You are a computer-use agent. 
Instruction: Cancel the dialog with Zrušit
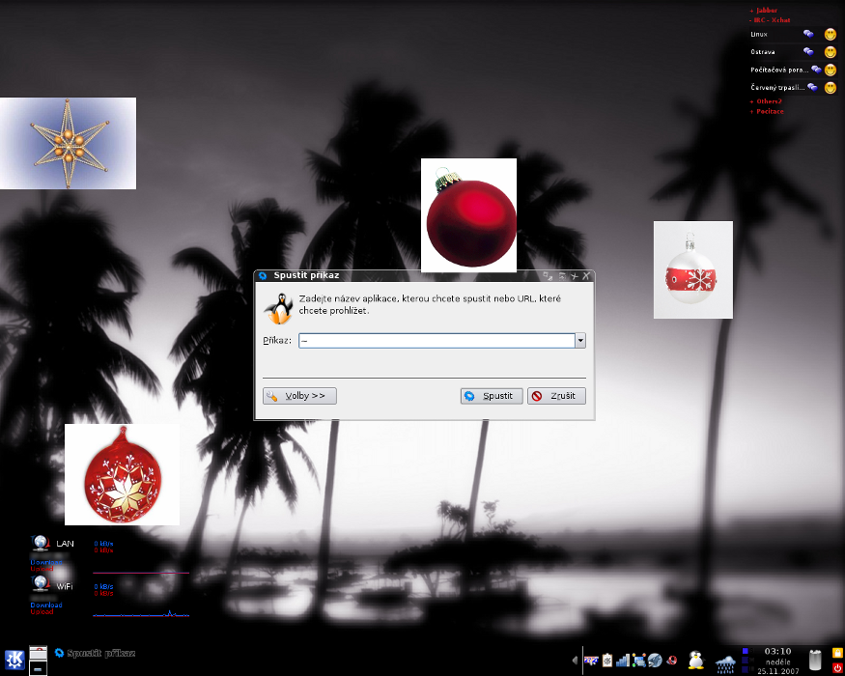[556, 396]
